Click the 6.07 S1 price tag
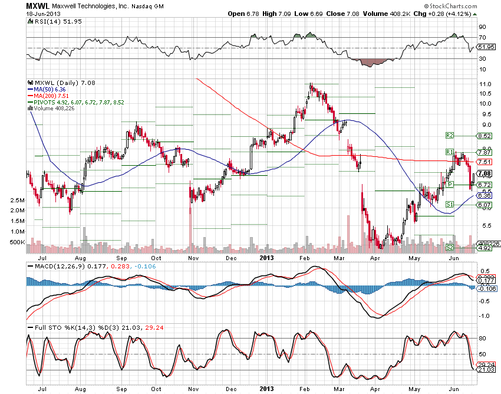 [x=484, y=205]
